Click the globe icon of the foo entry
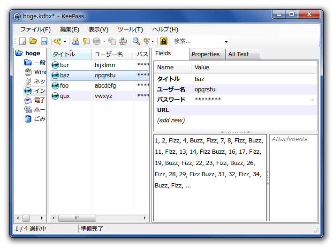This screenshot has width=333, height=247. coord(55,86)
